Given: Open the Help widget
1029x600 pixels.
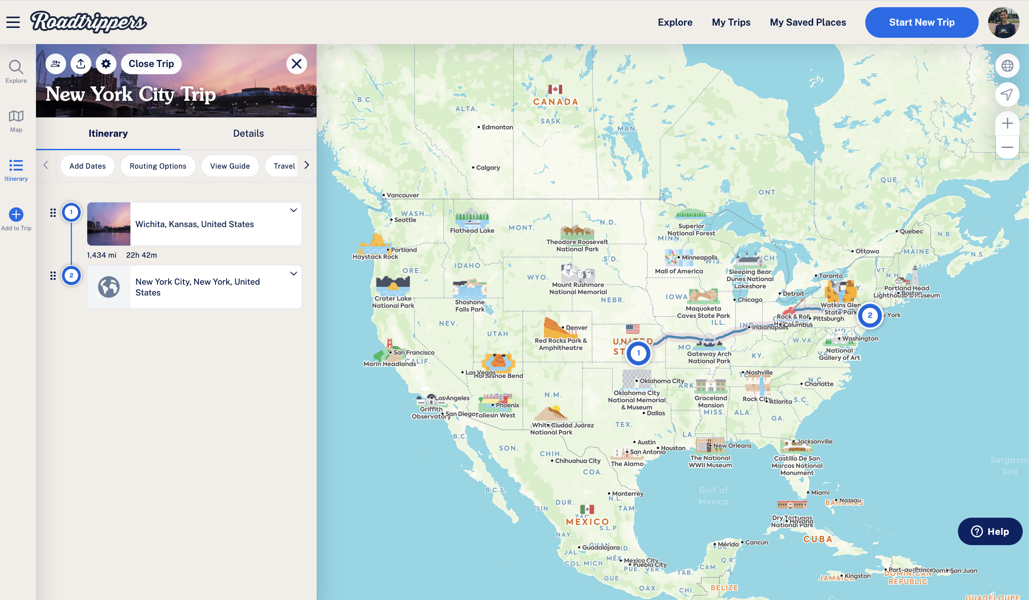Looking at the screenshot, I should pos(990,531).
